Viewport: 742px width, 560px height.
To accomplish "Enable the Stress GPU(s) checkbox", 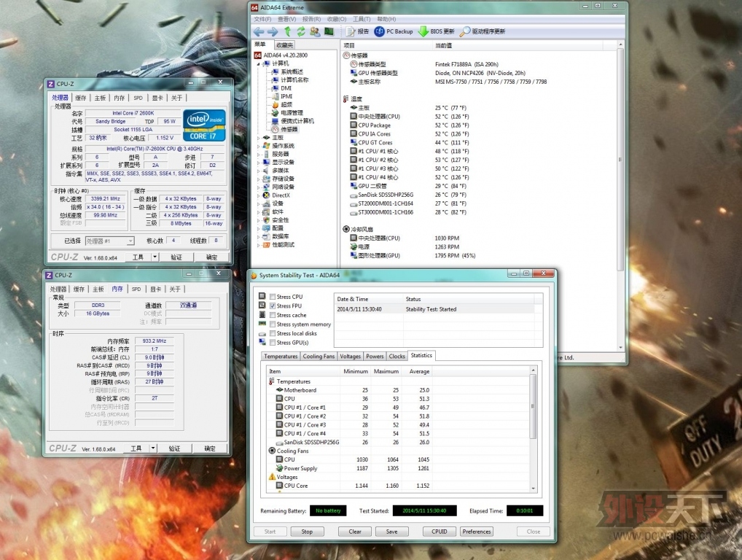I will tap(273, 343).
